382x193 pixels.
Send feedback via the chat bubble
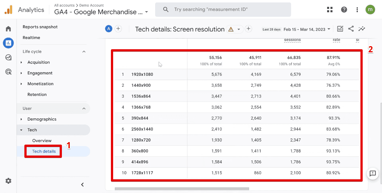click(x=372, y=174)
